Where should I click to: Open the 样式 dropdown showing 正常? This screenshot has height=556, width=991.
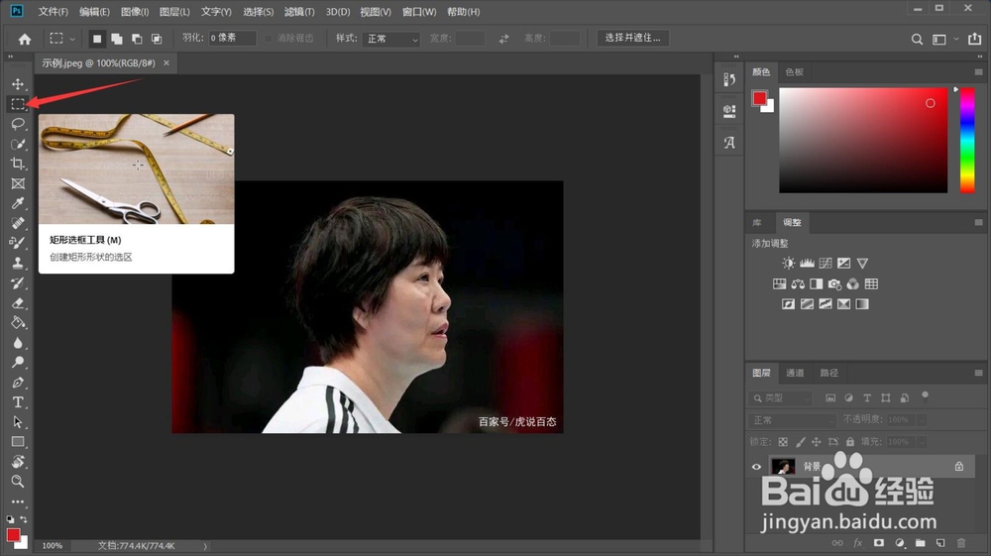pos(391,39)
